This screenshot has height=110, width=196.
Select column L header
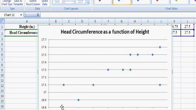click(187, 21)
